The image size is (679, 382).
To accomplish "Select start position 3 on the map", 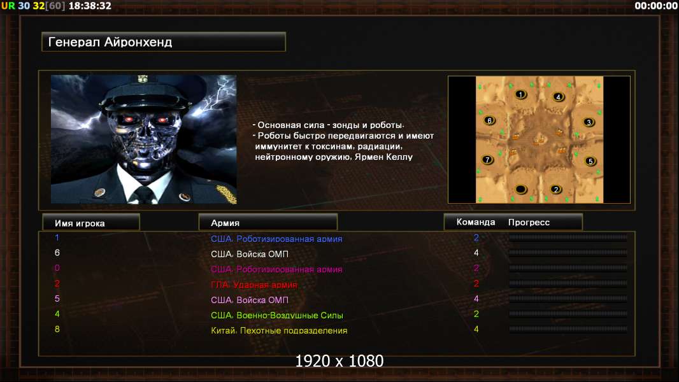I will click(x=589, y=122).
